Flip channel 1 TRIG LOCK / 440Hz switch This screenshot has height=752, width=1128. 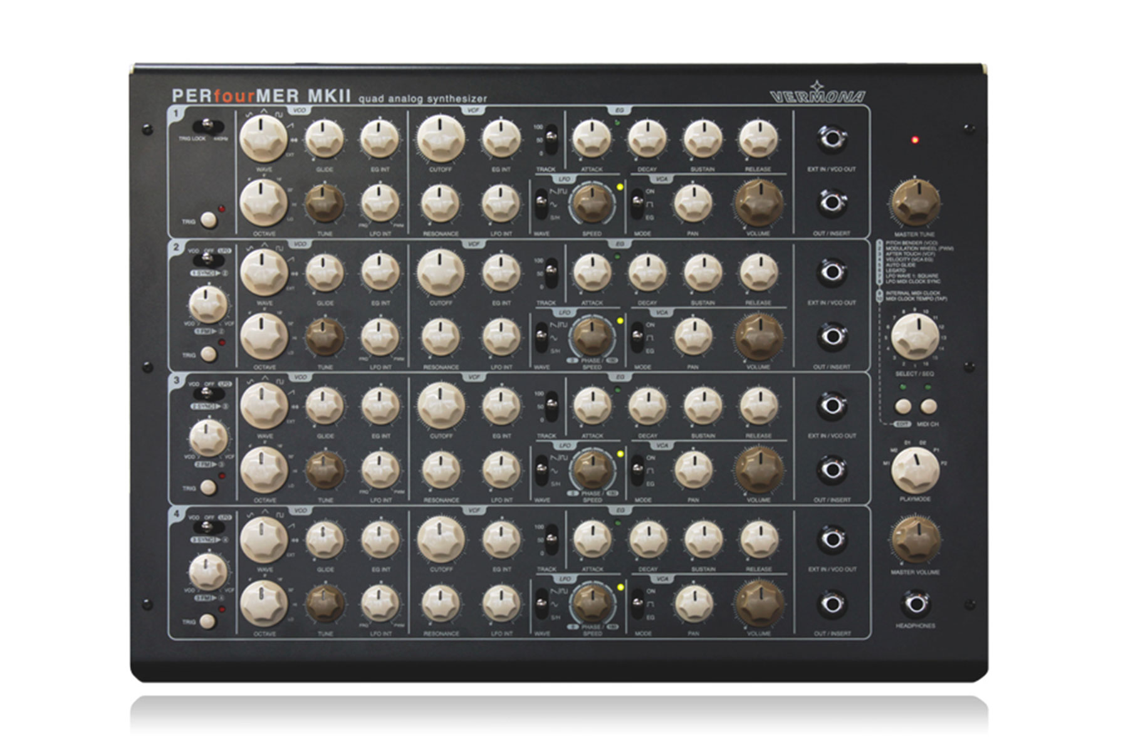pyautogui.click(x=209, y=125)
